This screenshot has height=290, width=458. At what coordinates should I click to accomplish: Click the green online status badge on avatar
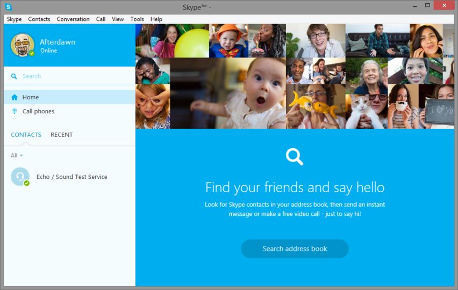(32, 53)
